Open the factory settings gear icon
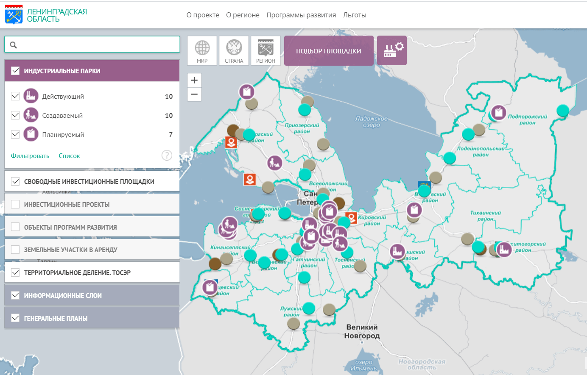Viewport: 587px width, 375px height. click(x=392, y=50)
